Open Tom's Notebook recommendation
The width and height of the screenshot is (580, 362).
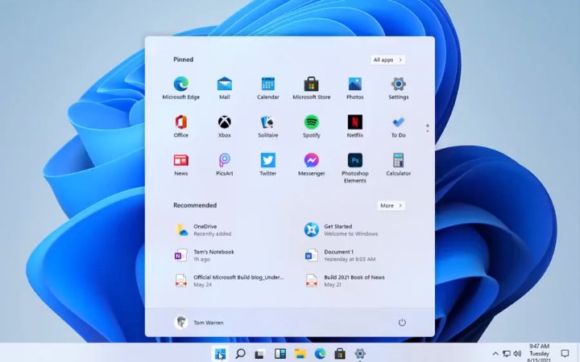[x=204, y=255]
